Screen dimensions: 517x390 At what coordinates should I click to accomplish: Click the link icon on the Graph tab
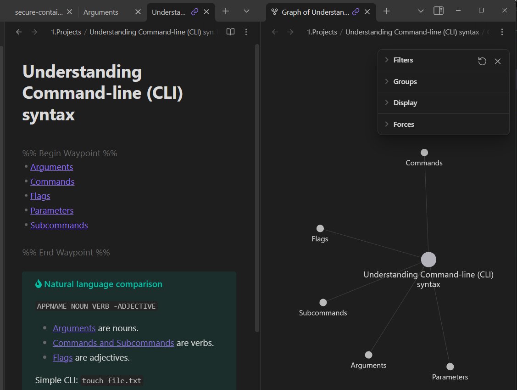[356, 12]
